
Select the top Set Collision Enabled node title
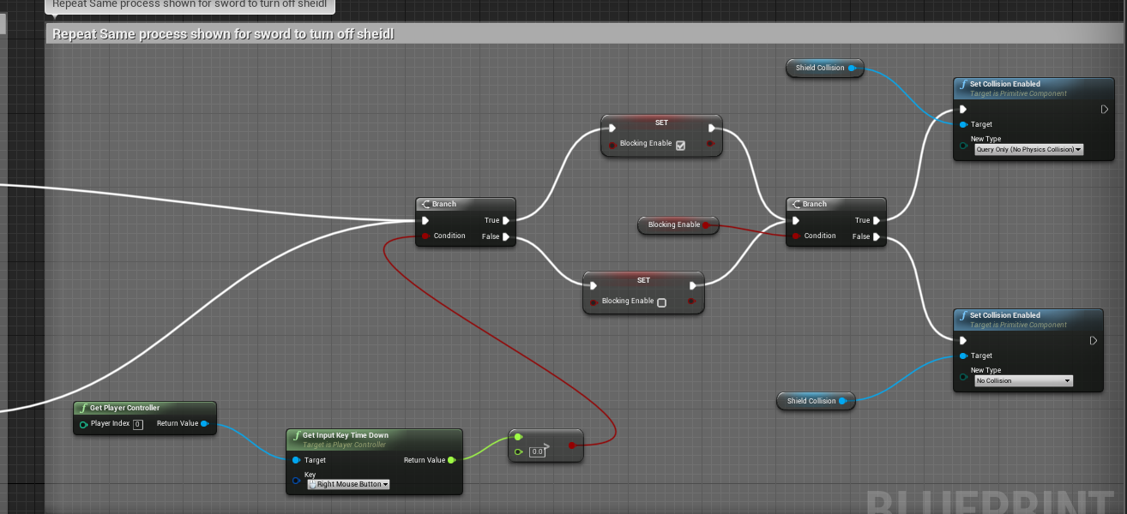point(1004,84)
